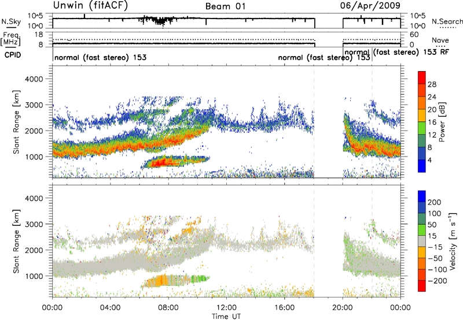The height and width of the screenshot is (320, 463).
Task: Click the left '10^5' noise axis value
Action: point(35,16)
